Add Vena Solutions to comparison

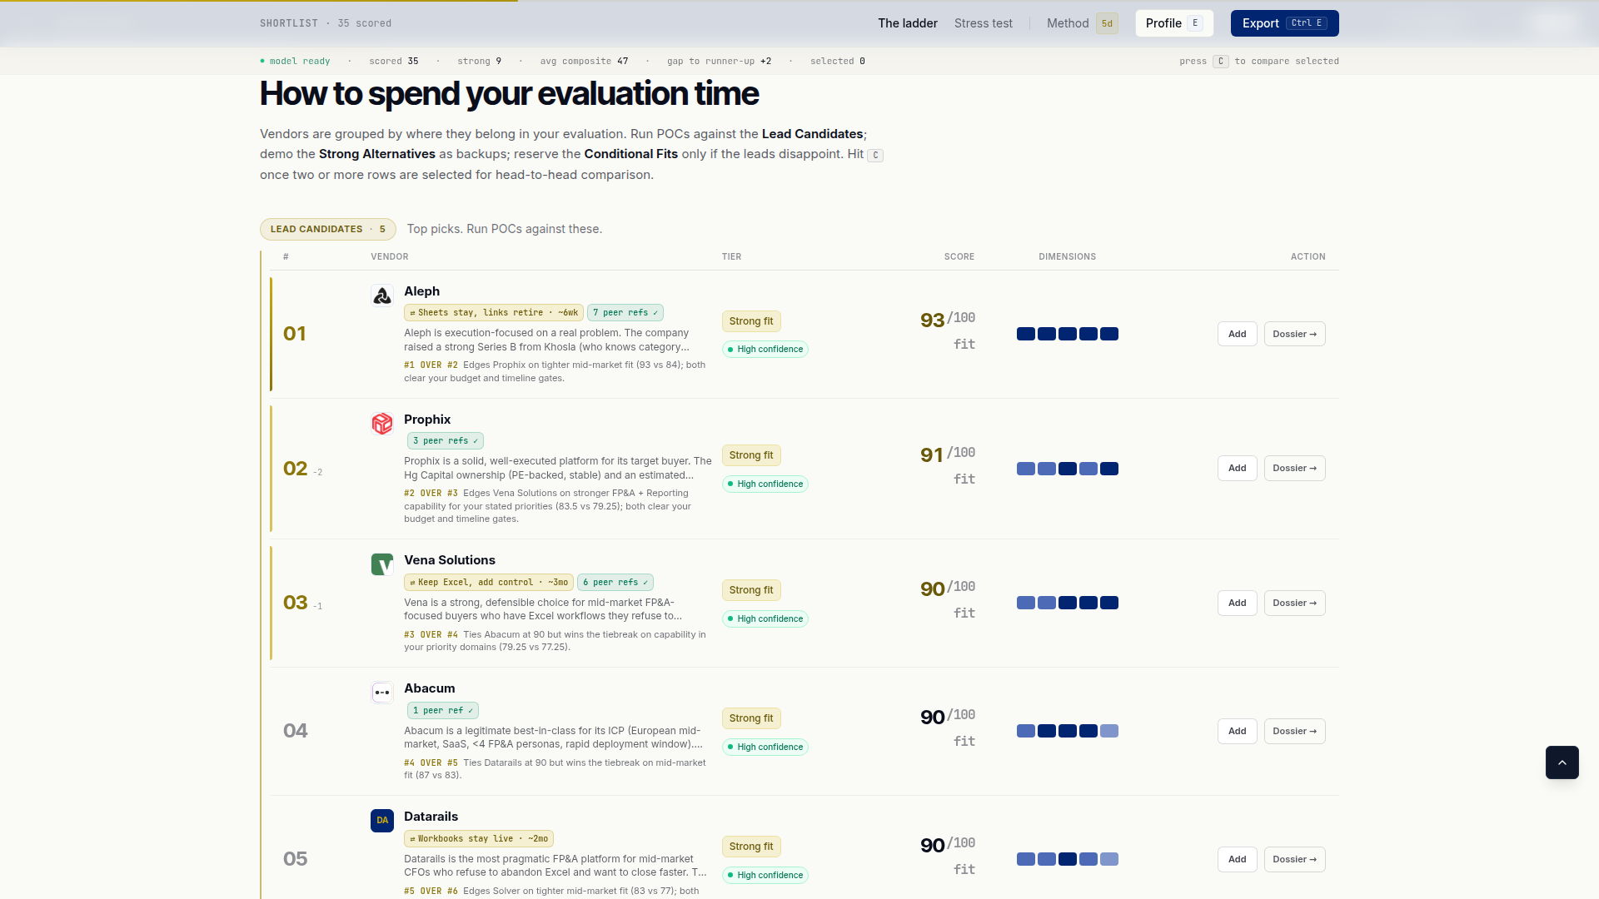1238,603
